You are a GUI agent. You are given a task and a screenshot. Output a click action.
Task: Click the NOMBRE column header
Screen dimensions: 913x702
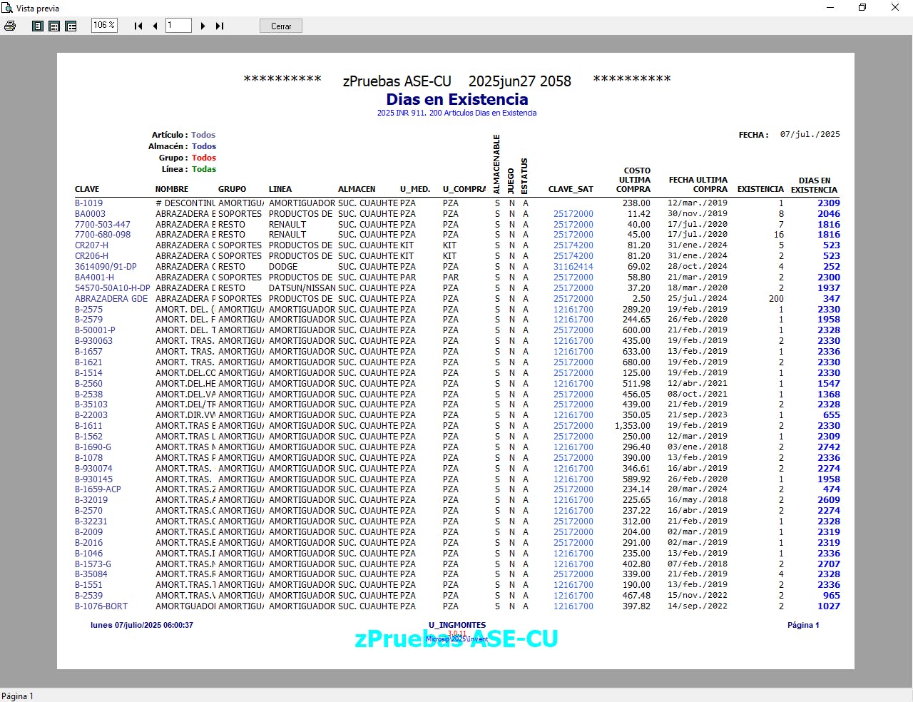point(172,189)
